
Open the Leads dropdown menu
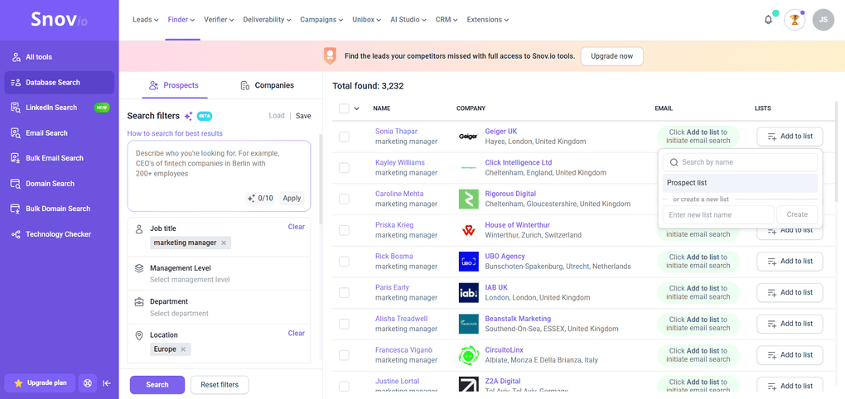(x=146, y=20)
